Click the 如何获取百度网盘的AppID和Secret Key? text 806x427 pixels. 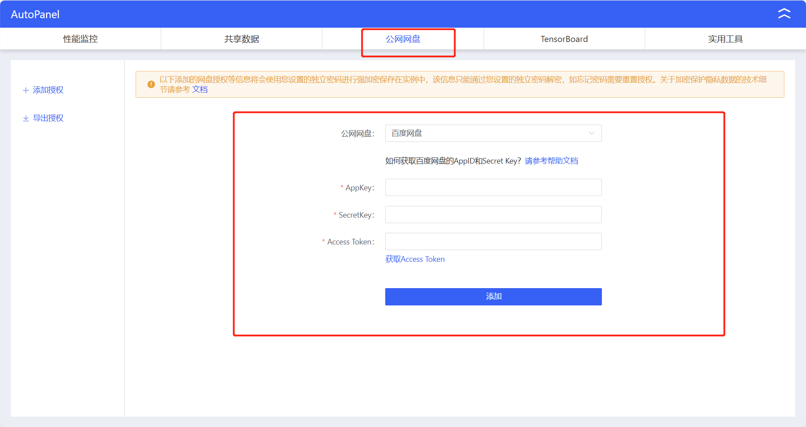[x=453, y=161]
